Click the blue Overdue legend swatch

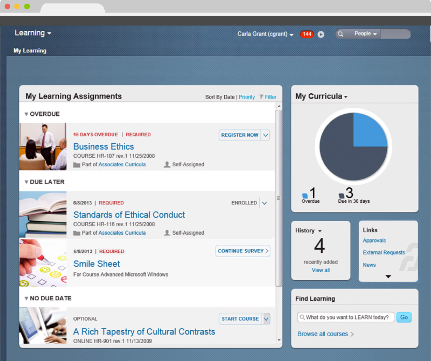[305, 195]
